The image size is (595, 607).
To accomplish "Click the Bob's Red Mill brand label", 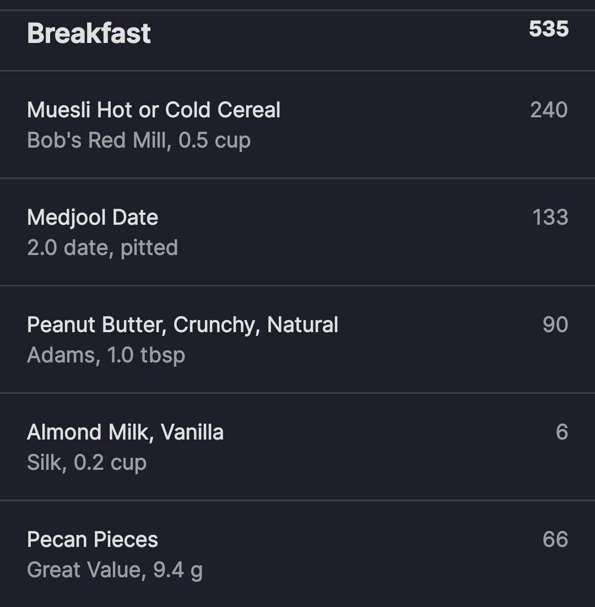I will [96, 140].
